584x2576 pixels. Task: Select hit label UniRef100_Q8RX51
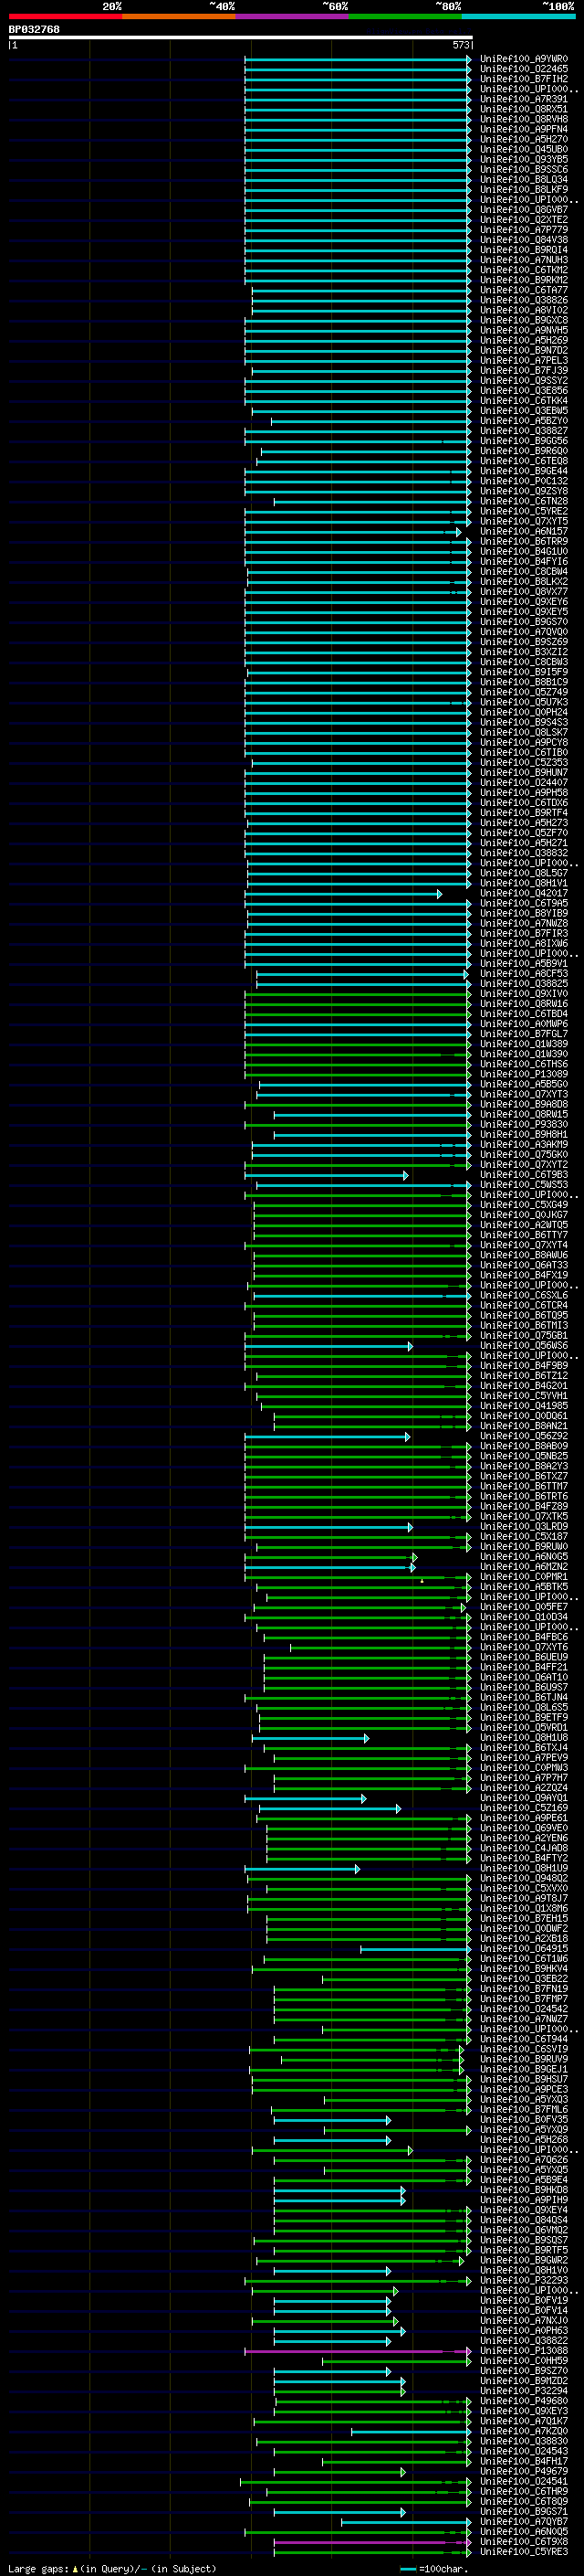[x=523, y=109]
